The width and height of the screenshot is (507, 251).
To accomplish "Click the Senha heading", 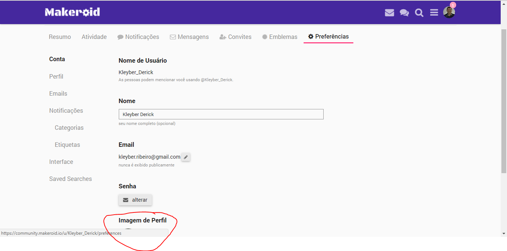I will [127, 186].
